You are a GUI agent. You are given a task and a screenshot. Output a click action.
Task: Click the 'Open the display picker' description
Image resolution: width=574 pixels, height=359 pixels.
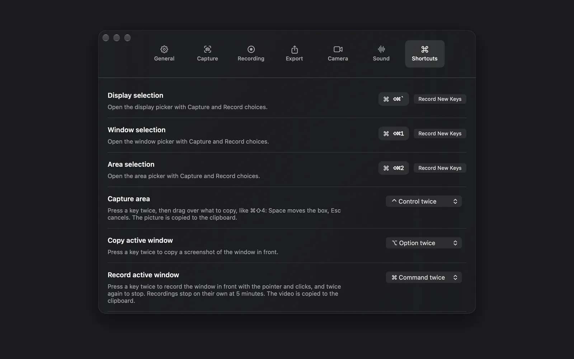[188, 107]
